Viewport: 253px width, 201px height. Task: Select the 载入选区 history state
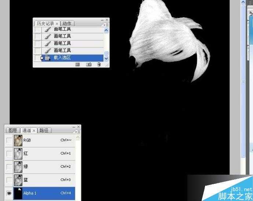pos(72,58)
